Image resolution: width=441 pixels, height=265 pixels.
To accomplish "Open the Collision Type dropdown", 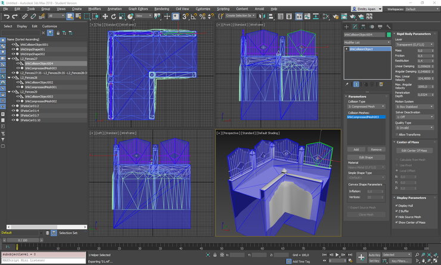I will [367, 107].
